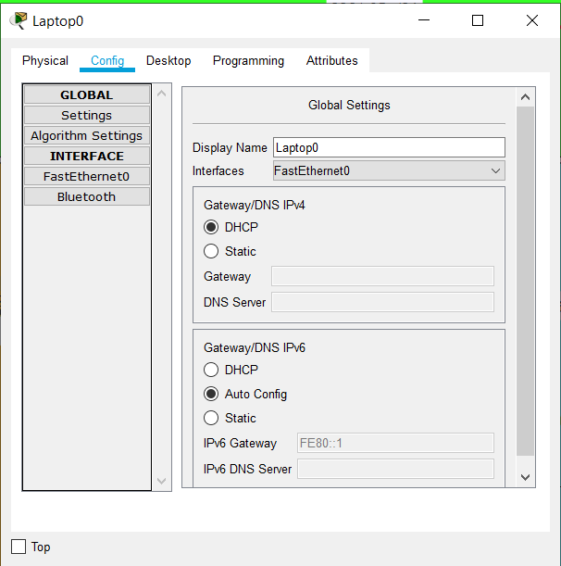The height and width of the screenshot is (566, 561).
Task: Maximize the Laptop0 window
Action: coord(478,20)
